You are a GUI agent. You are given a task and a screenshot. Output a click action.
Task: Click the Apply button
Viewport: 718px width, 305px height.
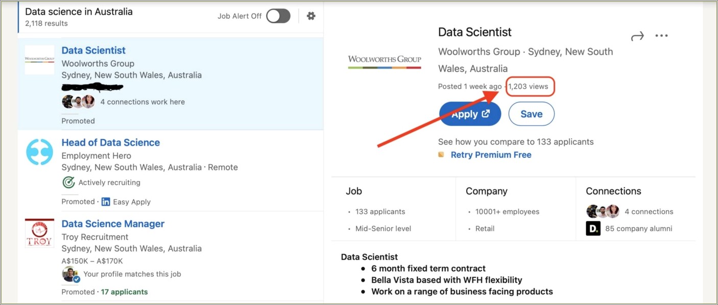470,114
